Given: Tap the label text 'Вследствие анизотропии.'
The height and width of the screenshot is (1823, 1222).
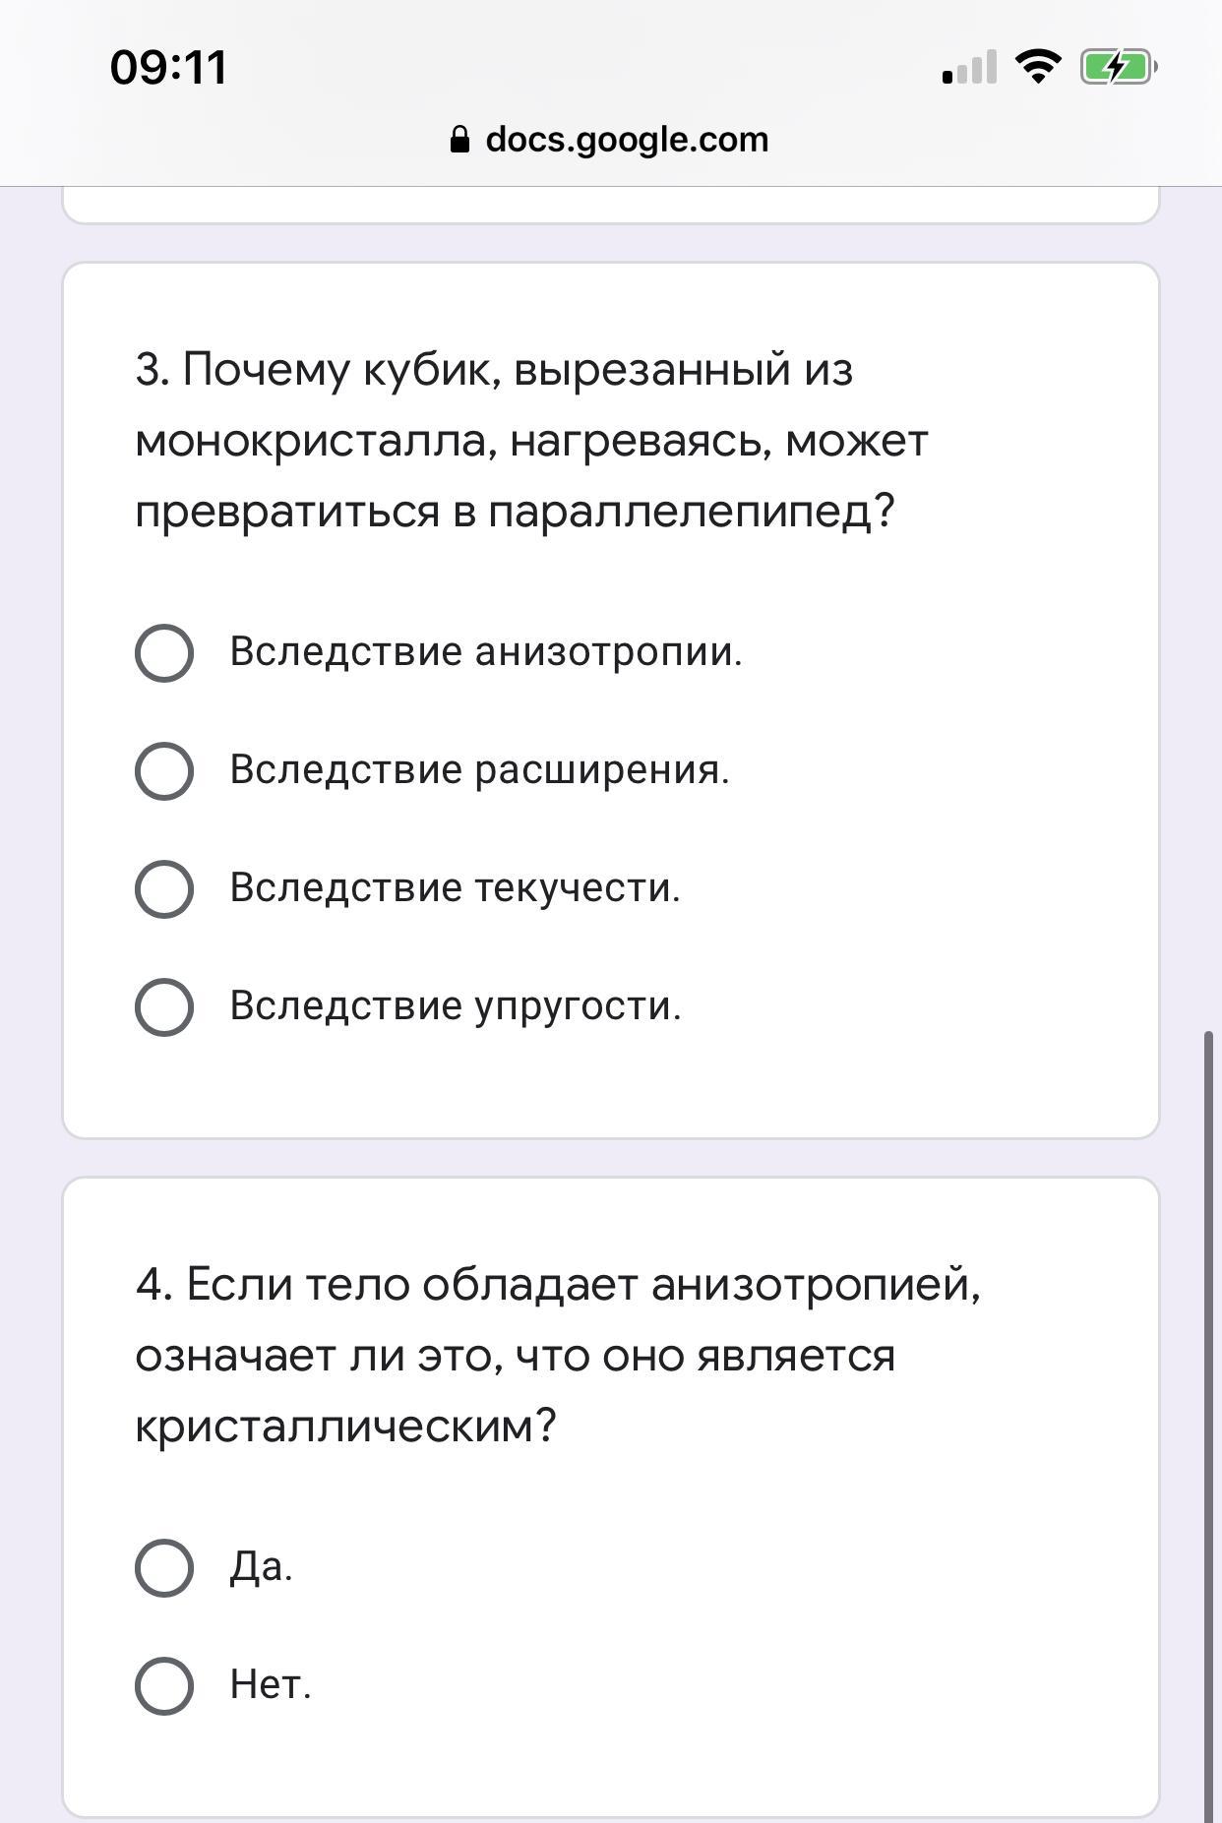Looking at the screenshot, I should [486, 651].
